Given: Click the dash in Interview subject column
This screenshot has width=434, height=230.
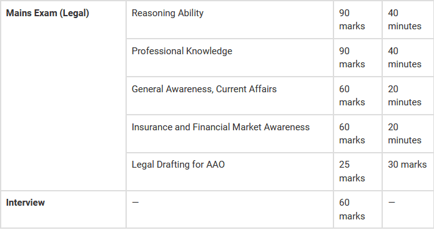Looking at the screenshot, I should [136, 203].
